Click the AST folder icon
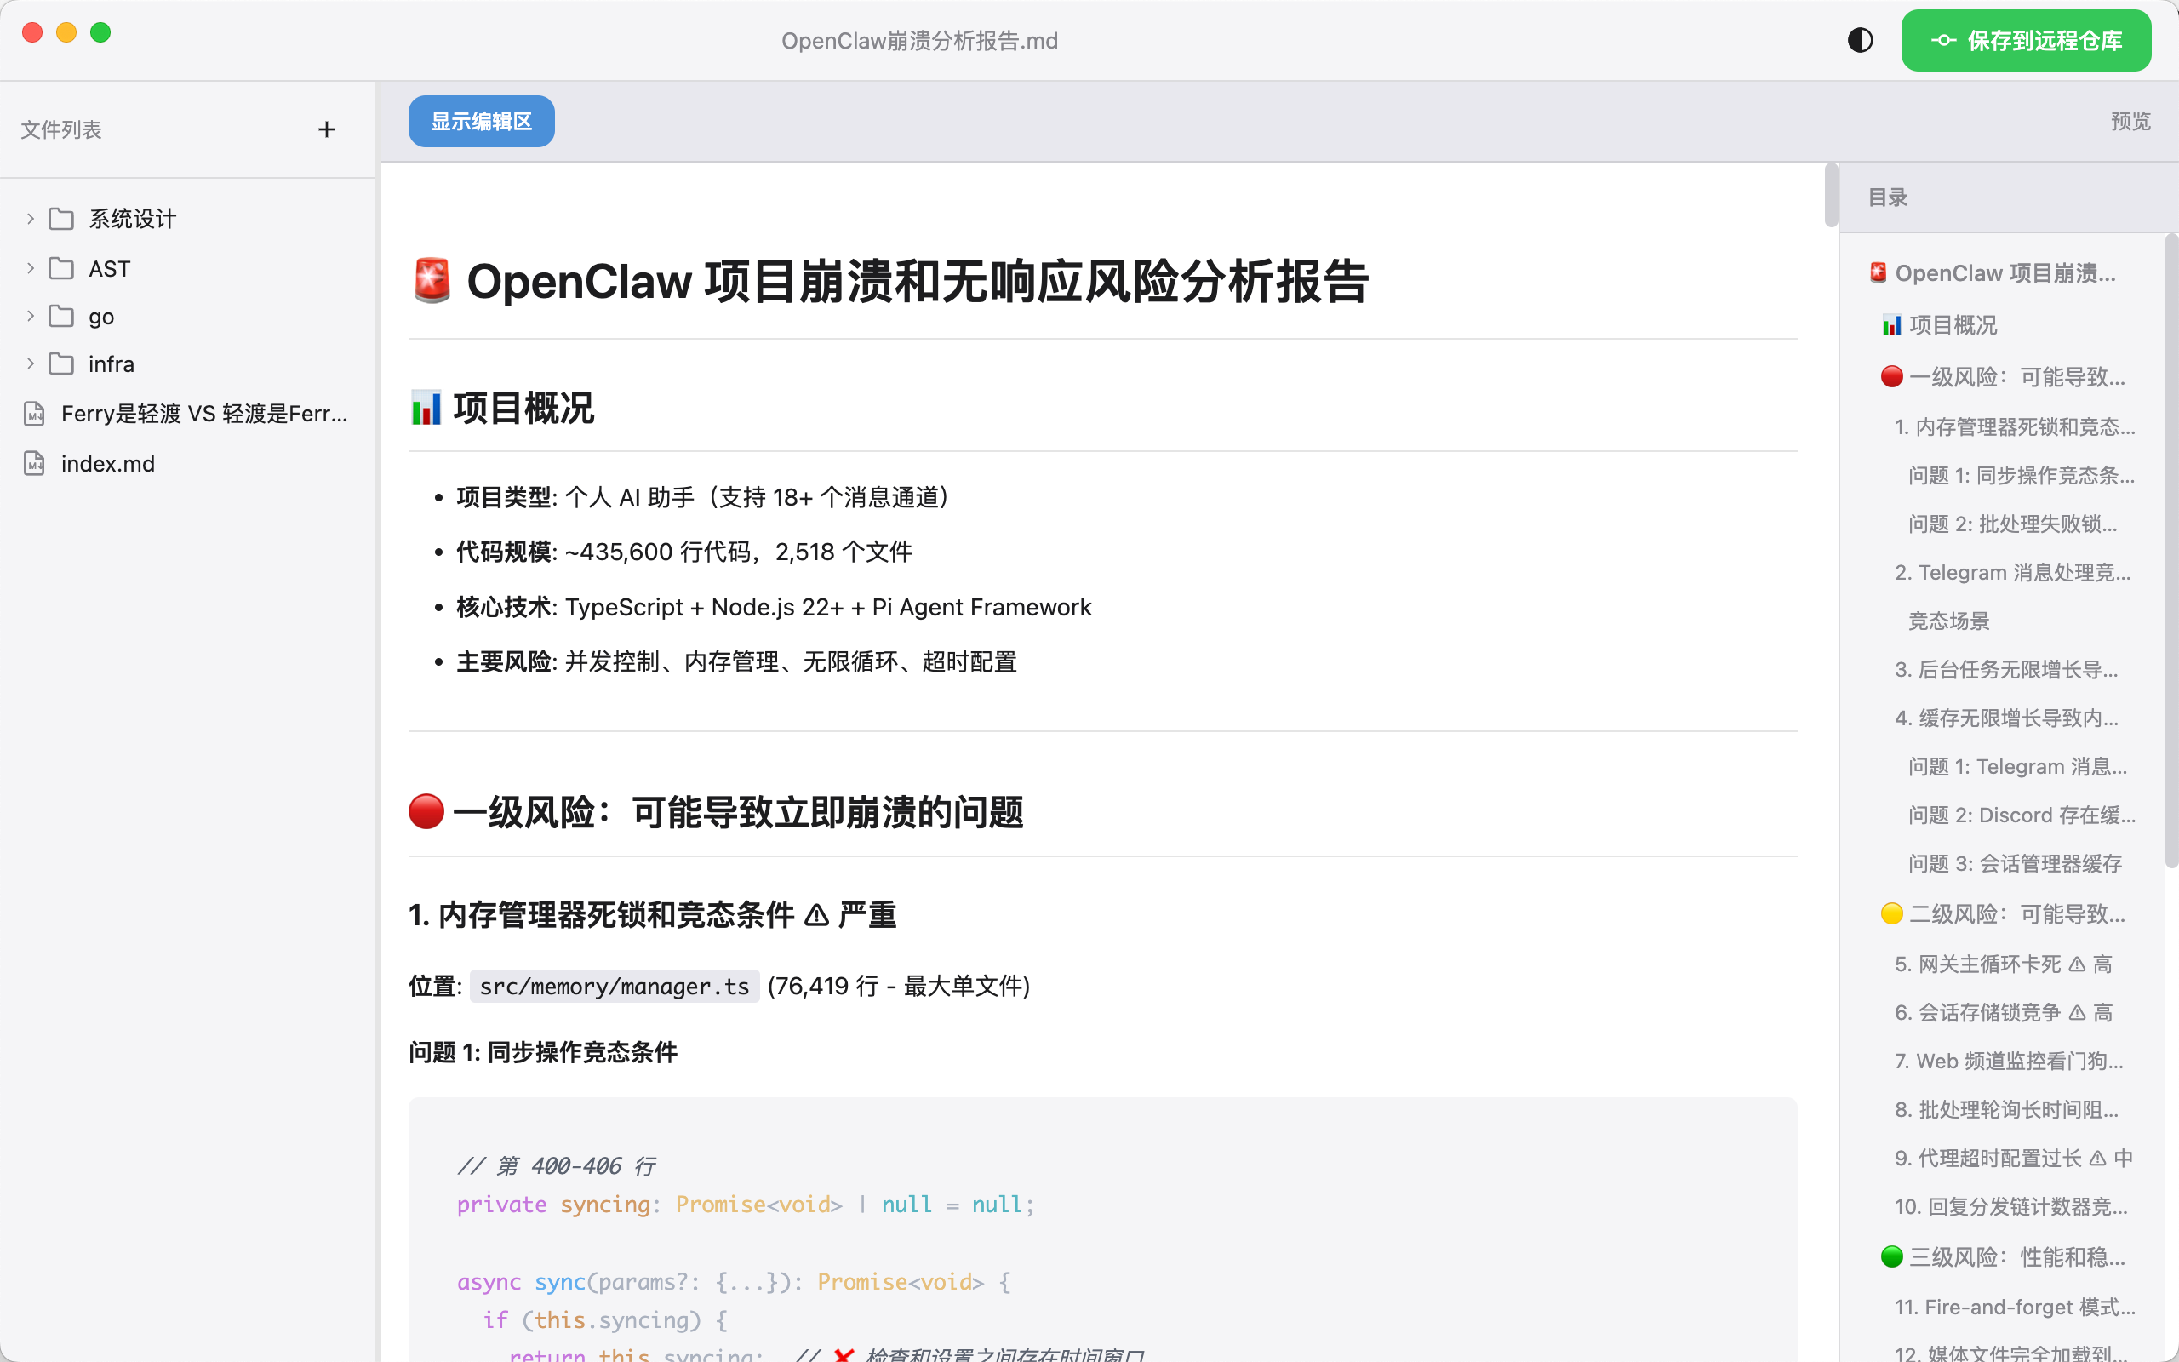2179x1362 pixels. click(61, 268)
